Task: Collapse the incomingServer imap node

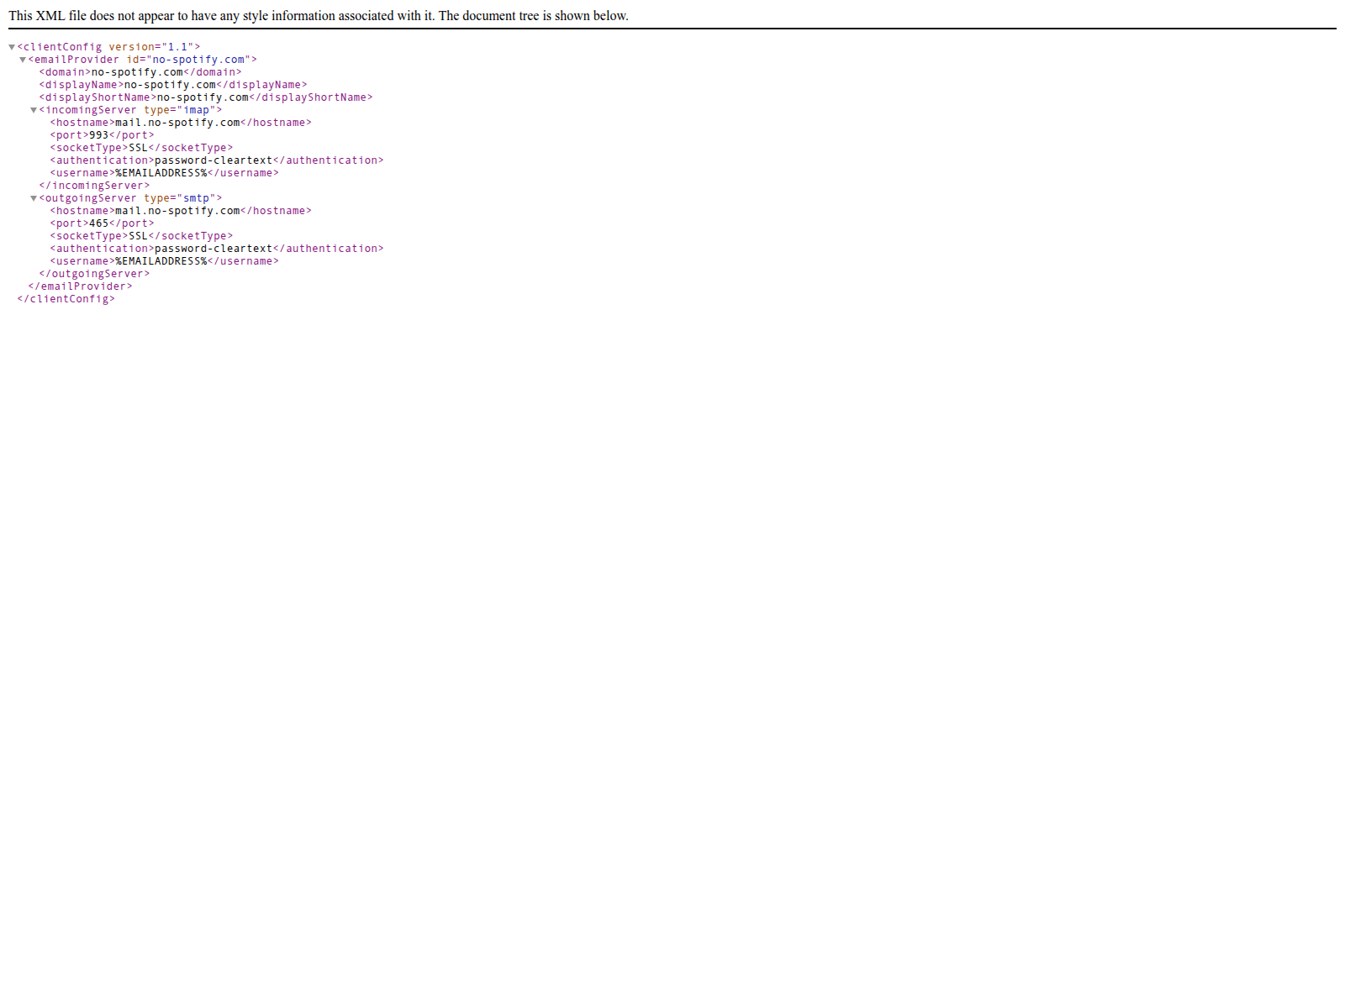Action: (34, 111)
